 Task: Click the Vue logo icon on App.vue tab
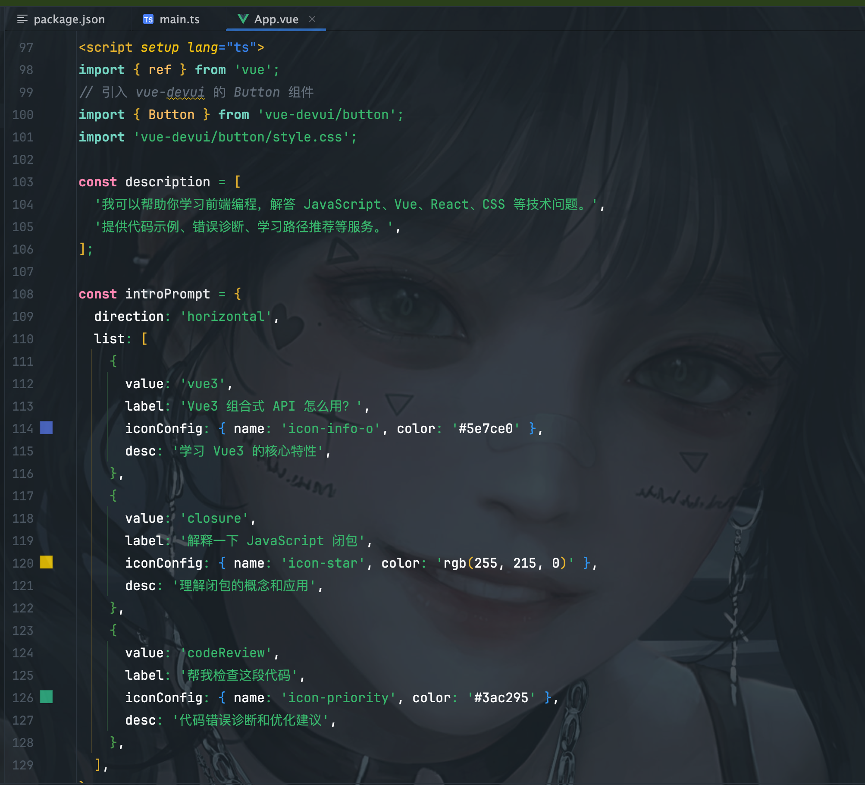243,19
